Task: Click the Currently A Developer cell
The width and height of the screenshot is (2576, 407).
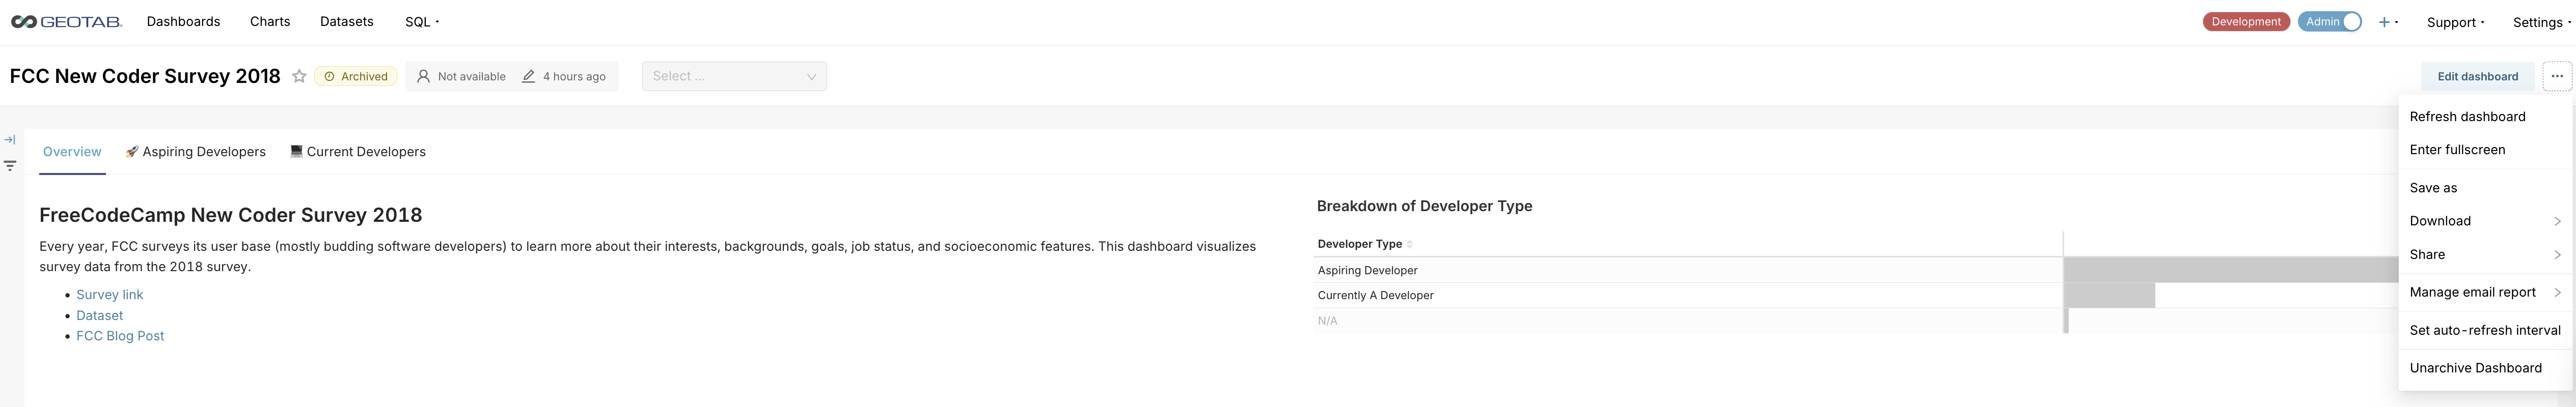Action: (x=1688, y=295)
